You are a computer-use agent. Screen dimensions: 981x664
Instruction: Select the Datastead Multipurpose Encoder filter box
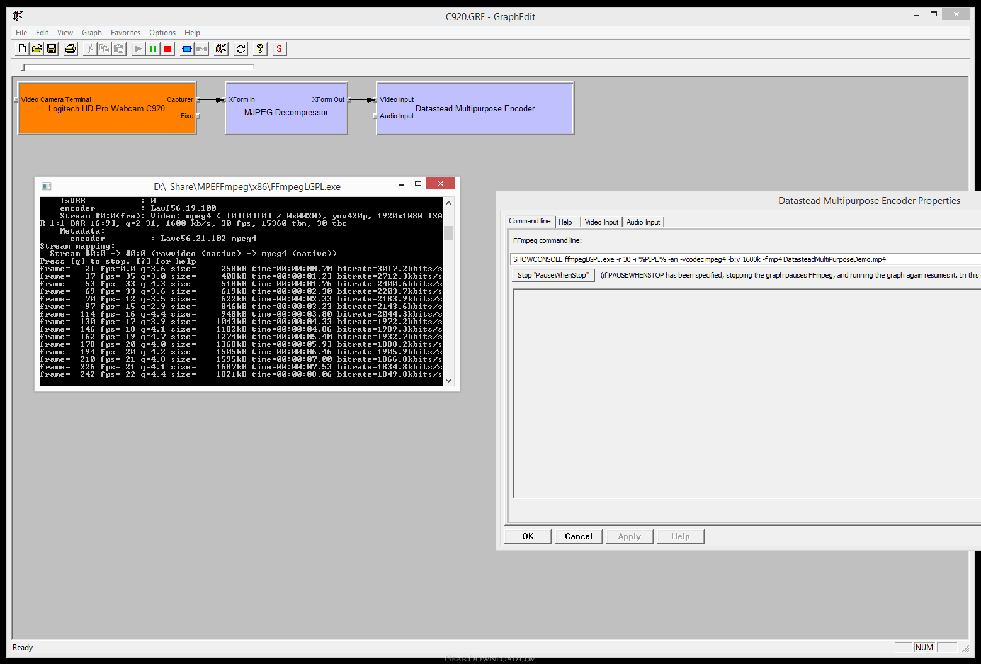click(x=475, y=108)
